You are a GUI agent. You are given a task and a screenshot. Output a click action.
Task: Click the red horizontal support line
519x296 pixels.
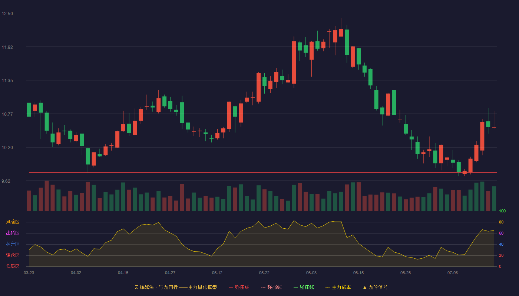pos(263,173)
